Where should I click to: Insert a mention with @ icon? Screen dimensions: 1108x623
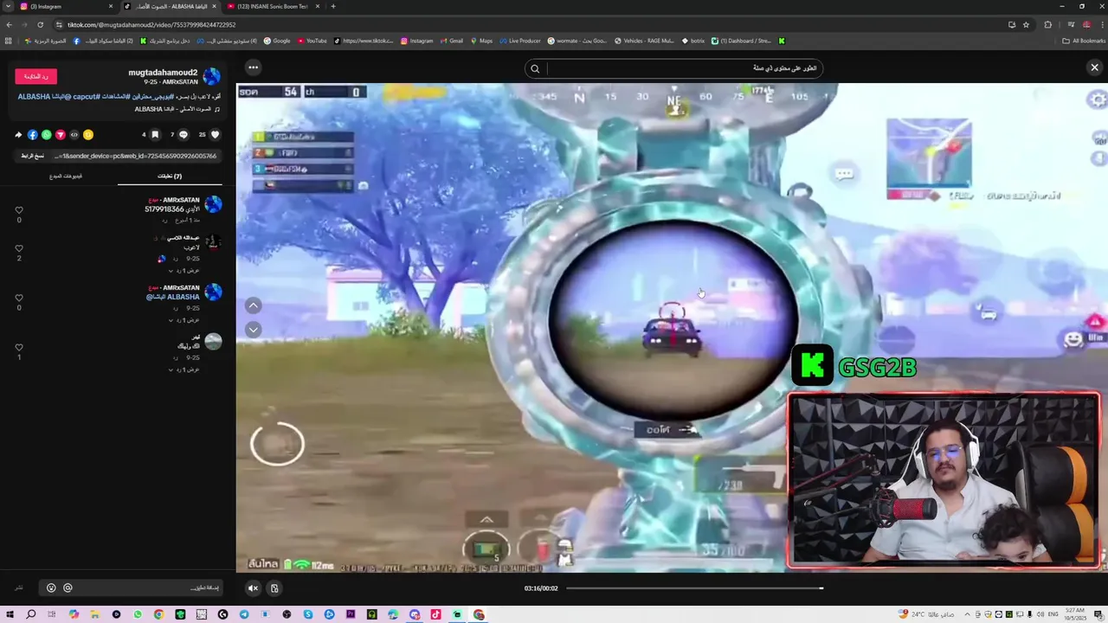pos(68,588)
